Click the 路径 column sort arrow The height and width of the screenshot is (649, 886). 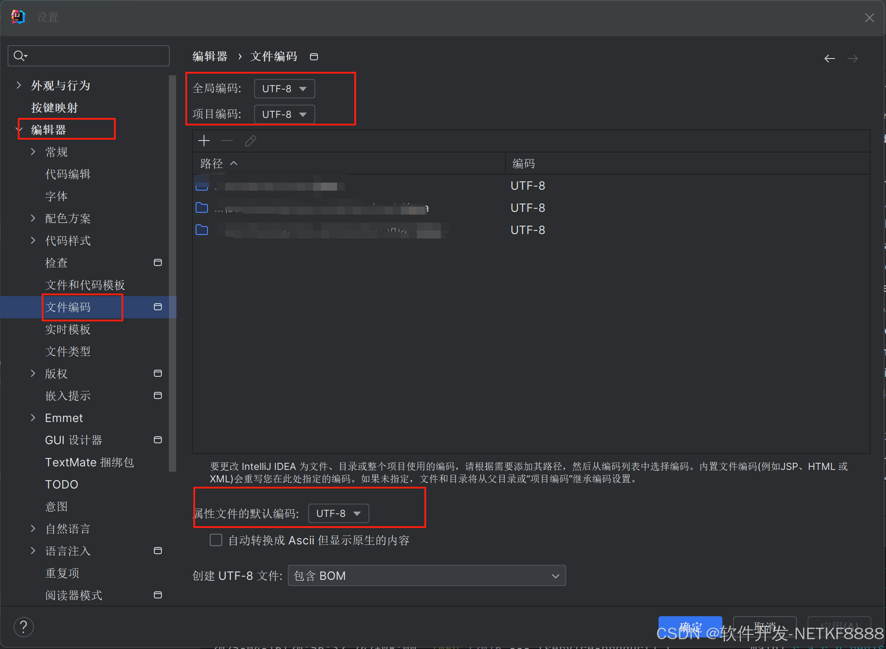(x=234, y=163)
